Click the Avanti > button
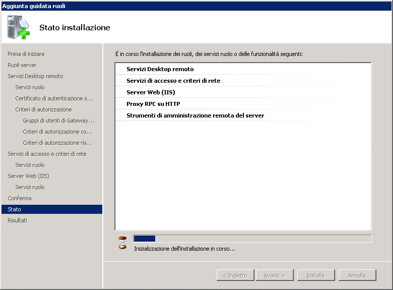This screenshot has width=393, height=290. click(x=275, y=275)
